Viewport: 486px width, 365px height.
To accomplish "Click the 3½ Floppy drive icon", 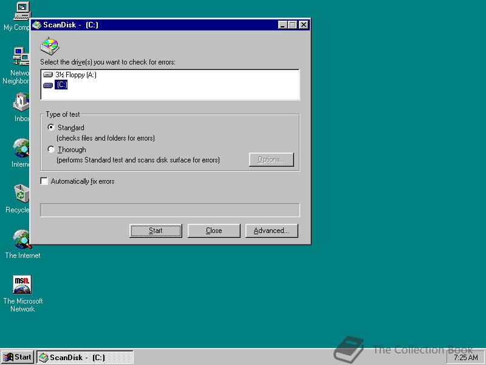I will coord(48,74).
